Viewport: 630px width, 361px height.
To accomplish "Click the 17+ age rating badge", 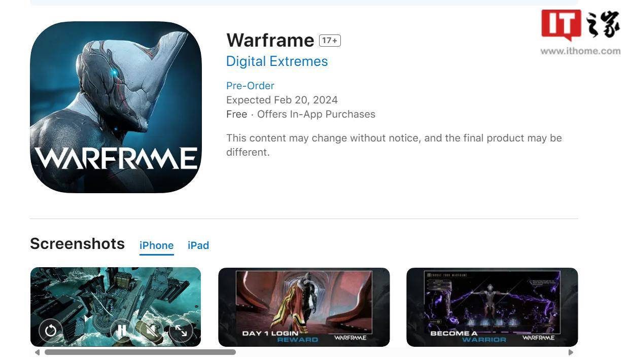I will coord(330,41).
